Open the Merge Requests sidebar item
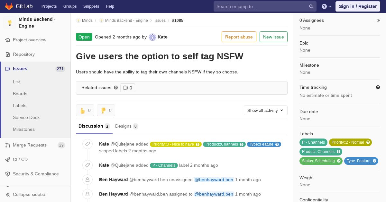This screenshot has height=202, width=386. click(30, 145)
